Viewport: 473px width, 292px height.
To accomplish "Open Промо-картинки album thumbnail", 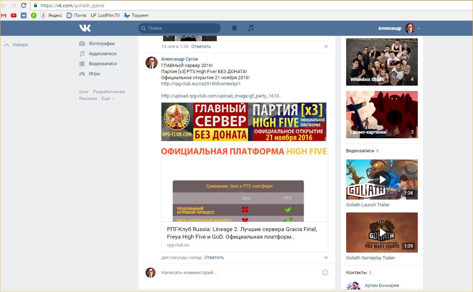I will (382, 115).
